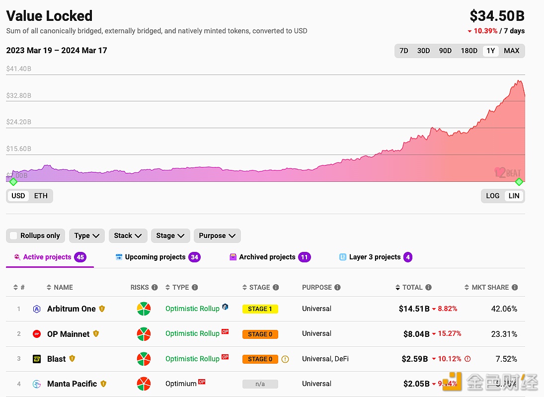The image size is (544, 397).
Task: Select the 7D time range
Action: click(x=404, y=51)
